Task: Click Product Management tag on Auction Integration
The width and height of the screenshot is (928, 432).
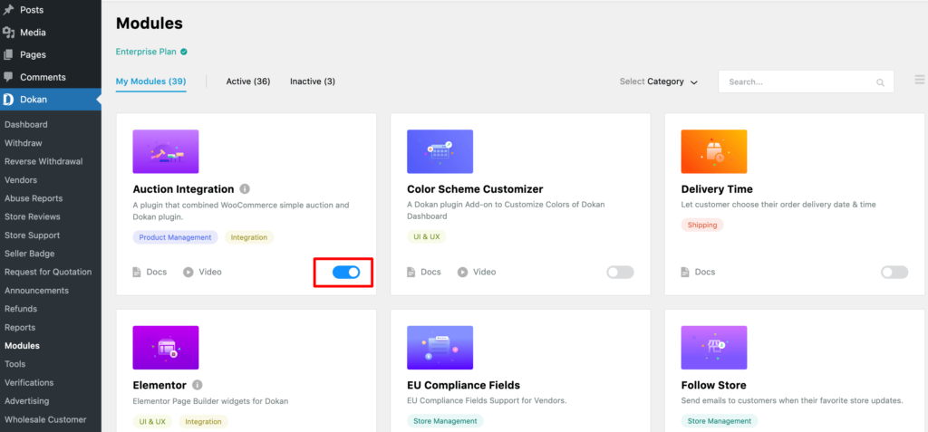Action: tap(175, 237)
